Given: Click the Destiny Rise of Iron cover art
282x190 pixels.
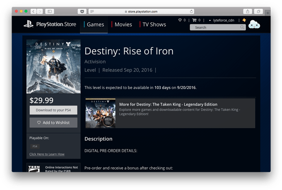Looking at the screenshot, I should click(53, 67).
